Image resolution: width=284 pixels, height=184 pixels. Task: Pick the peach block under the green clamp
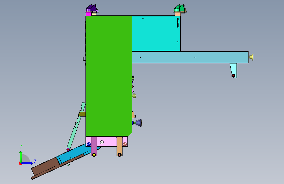(178, 14)
